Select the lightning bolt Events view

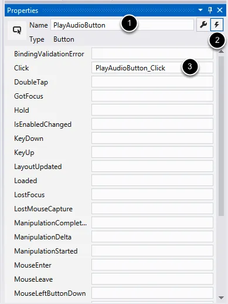[x=216, y=25]
